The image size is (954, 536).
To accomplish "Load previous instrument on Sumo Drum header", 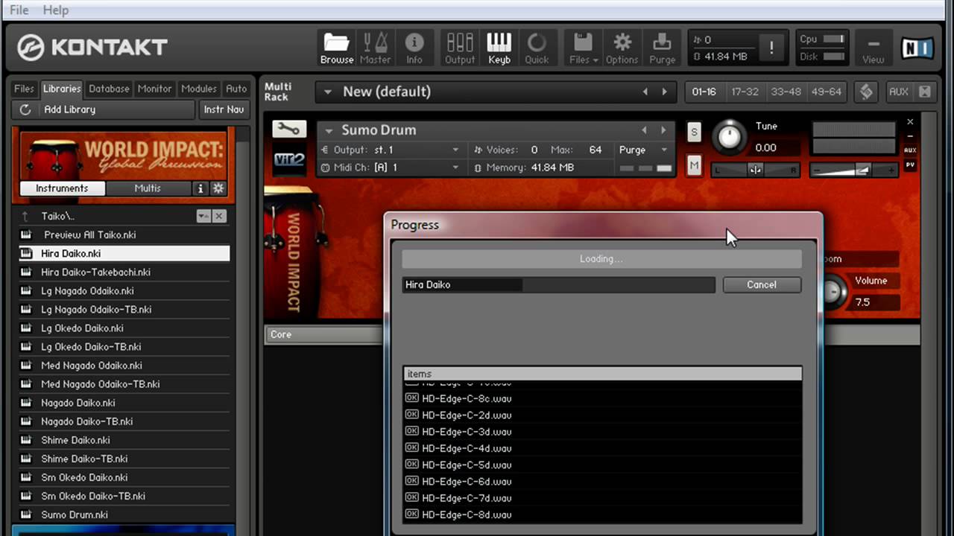I will [644, 130].
